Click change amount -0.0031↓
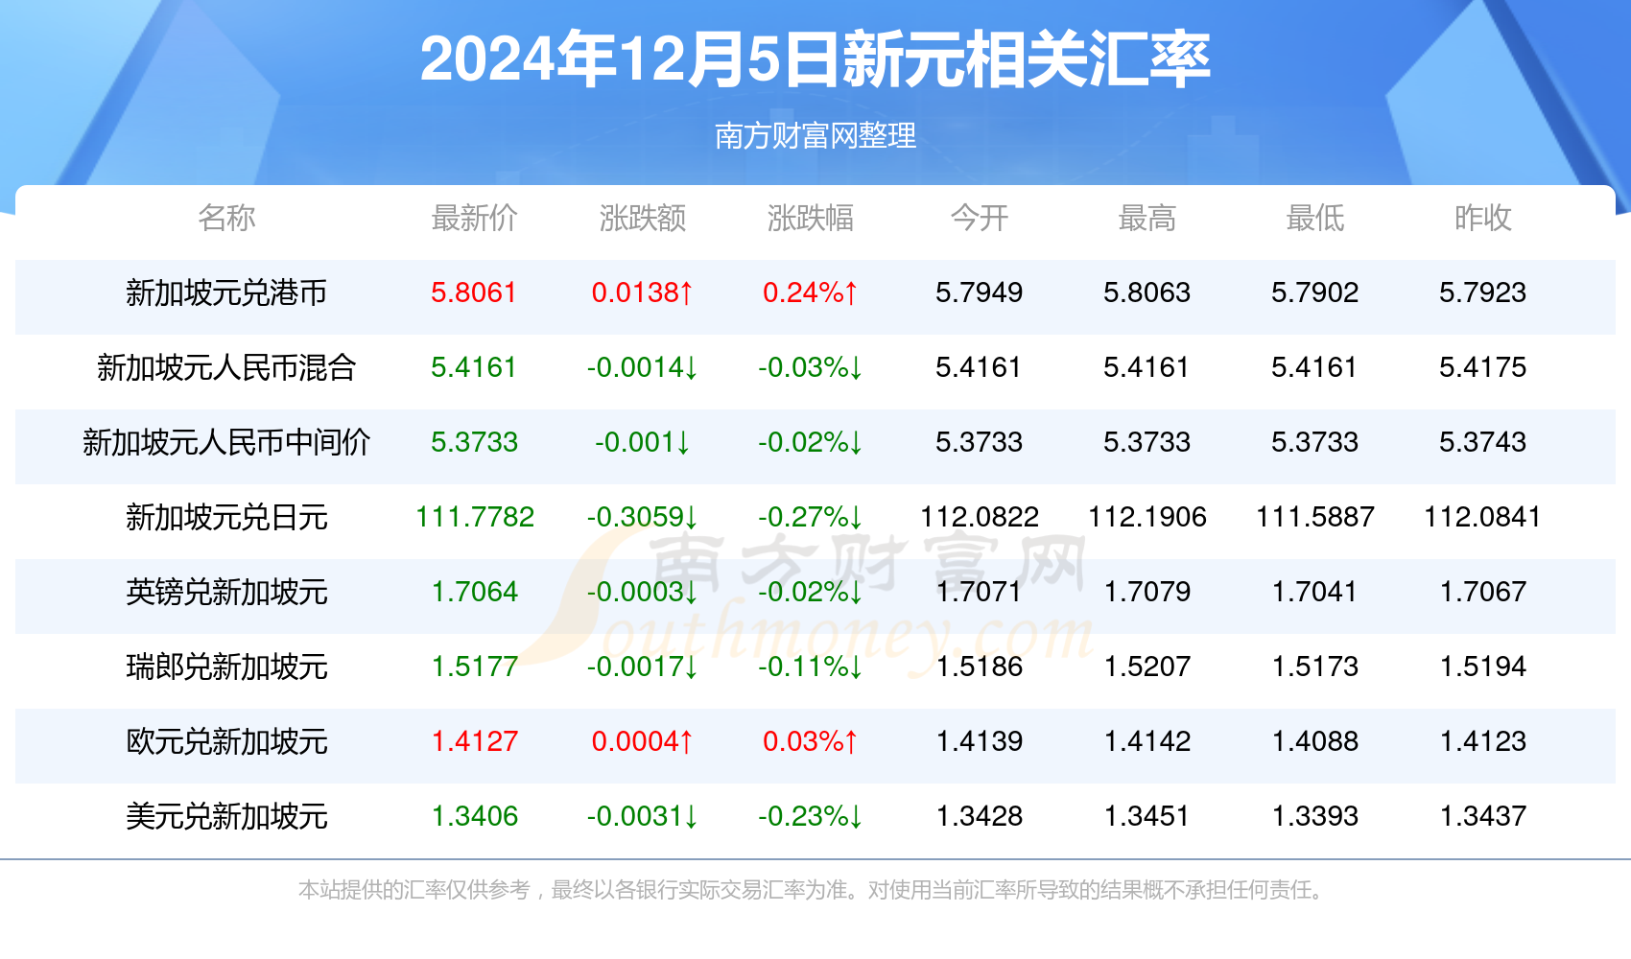 pos(643,816)
